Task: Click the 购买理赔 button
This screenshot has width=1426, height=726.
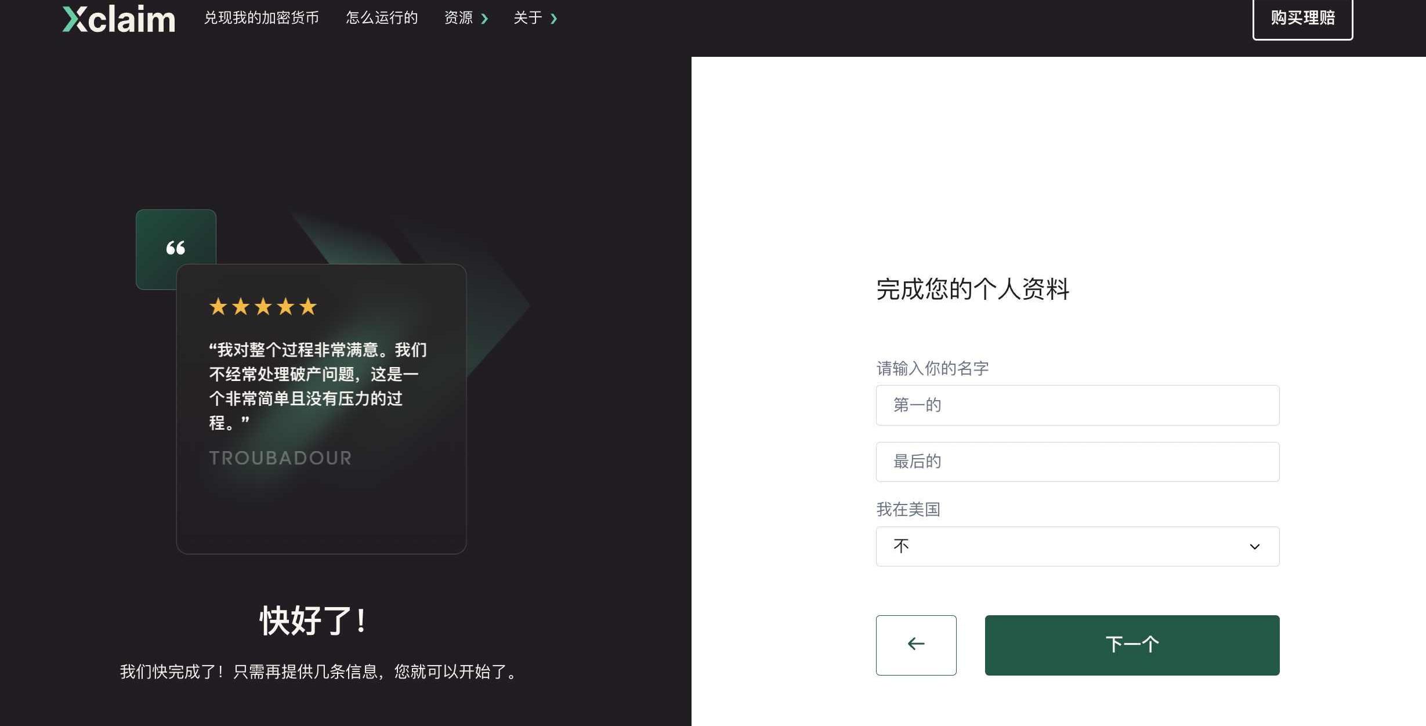Action: coord(1302,18)
